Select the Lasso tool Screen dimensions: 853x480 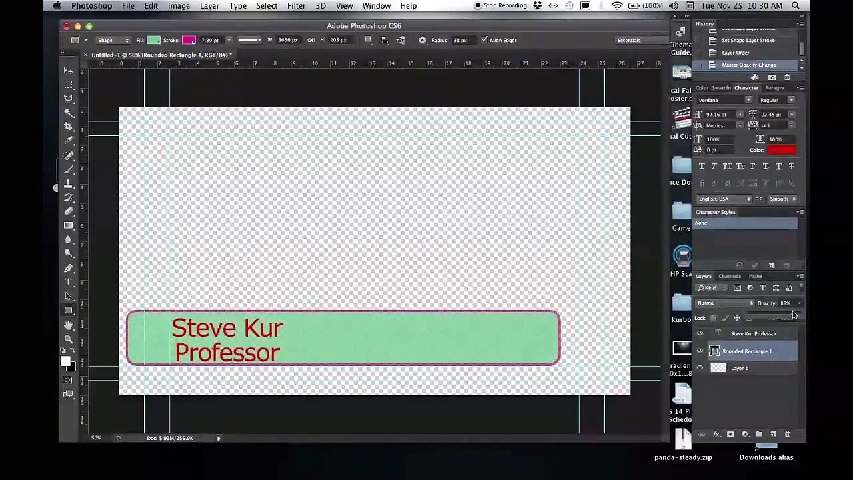69,99
